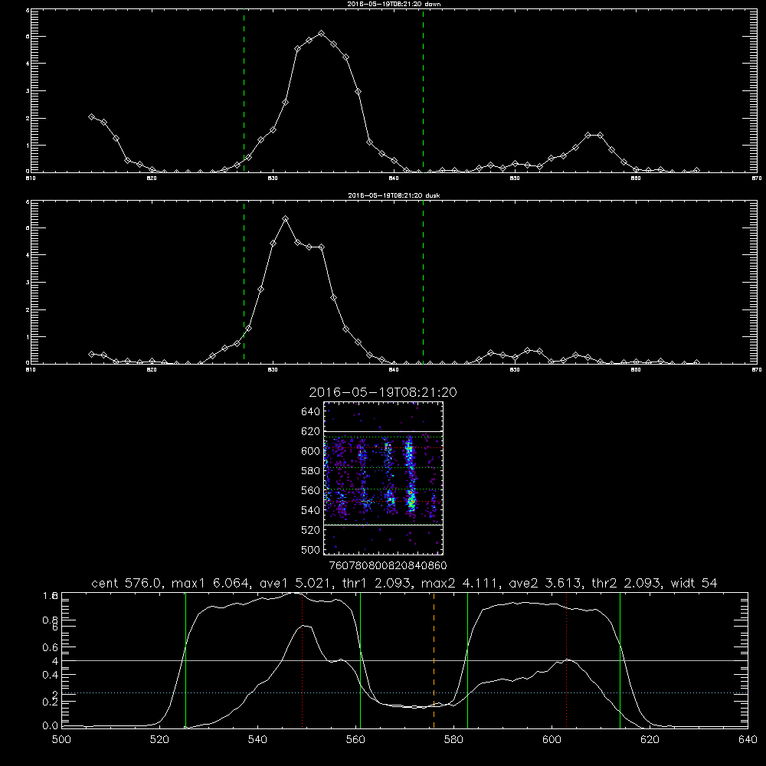The height and width of the screenshot is (766, 766).
Task: Click the spectrogram y-axis label 500
Action: click(x=311, y=549)
